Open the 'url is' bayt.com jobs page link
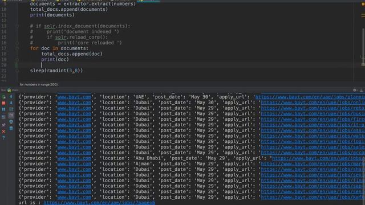This screenshot has width=365, height=205. (99, 203)
